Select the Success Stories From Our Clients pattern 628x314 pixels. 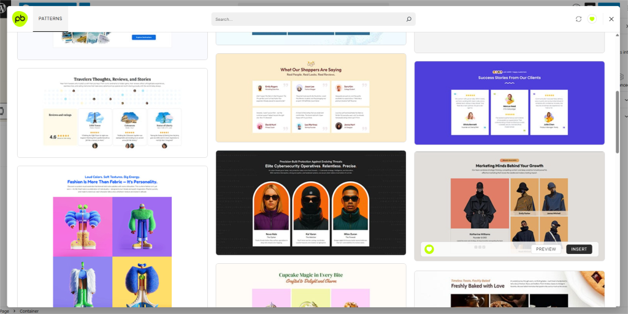(x=509, y=102)
